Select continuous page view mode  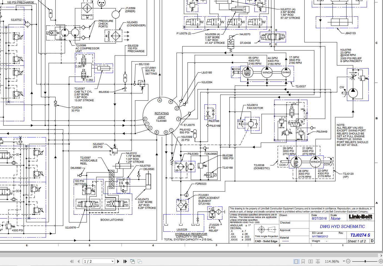[x=304, y=261]
